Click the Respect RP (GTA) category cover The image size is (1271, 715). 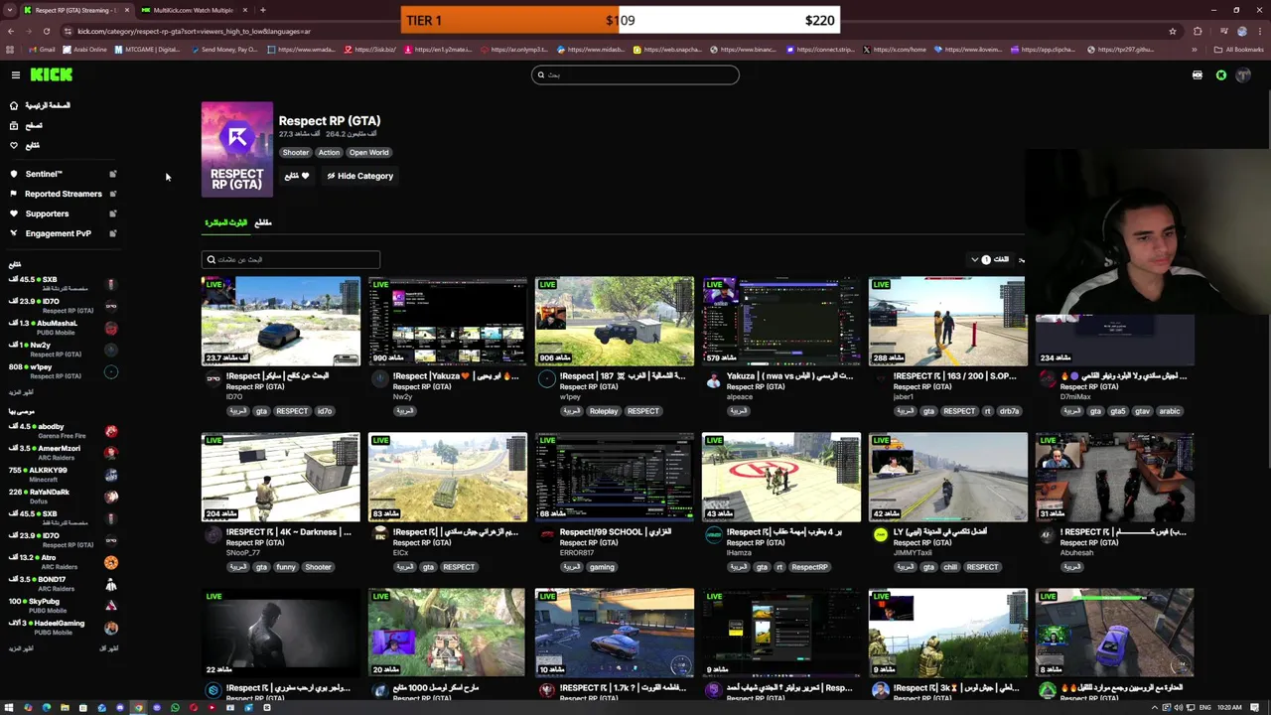[236, 149]
